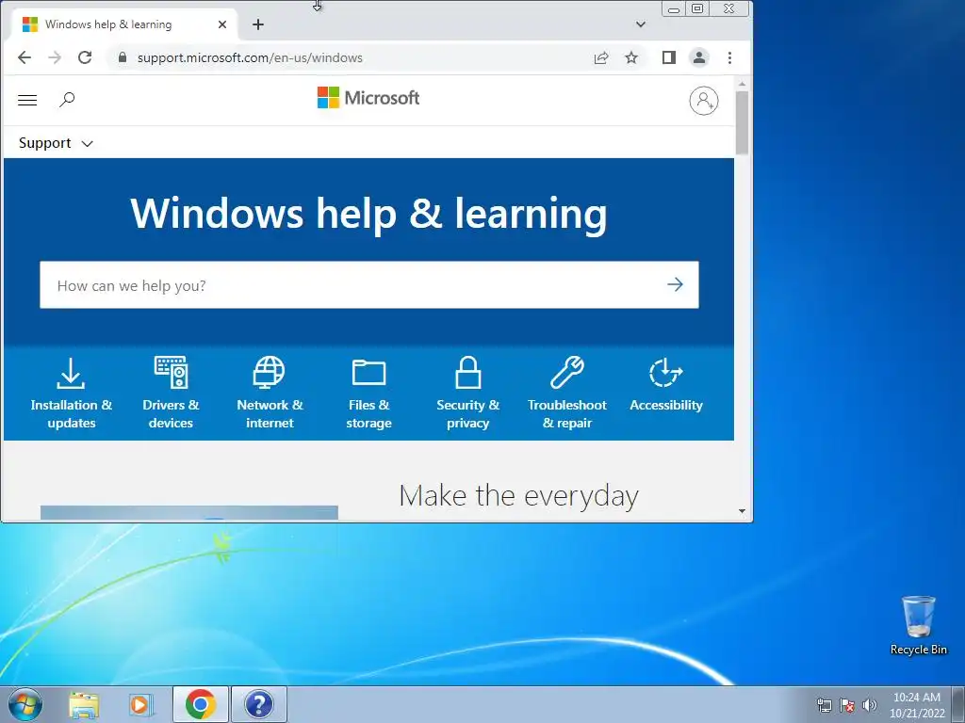Bookmark this page with the star icon
The image size is (965, 723).
tap(631, 57)
